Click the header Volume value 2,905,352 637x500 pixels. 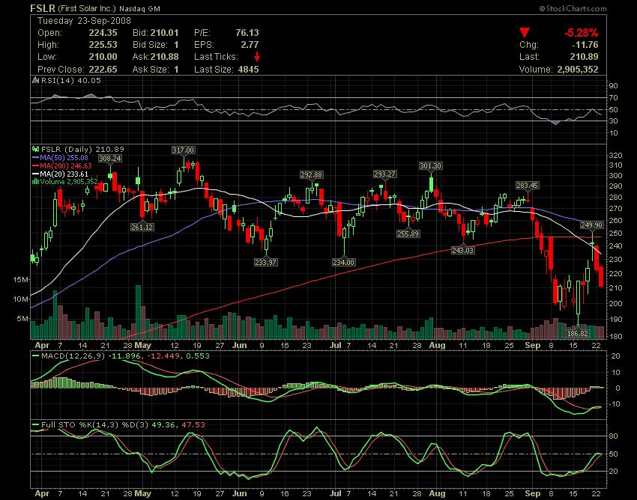click(x=578, y=70)
